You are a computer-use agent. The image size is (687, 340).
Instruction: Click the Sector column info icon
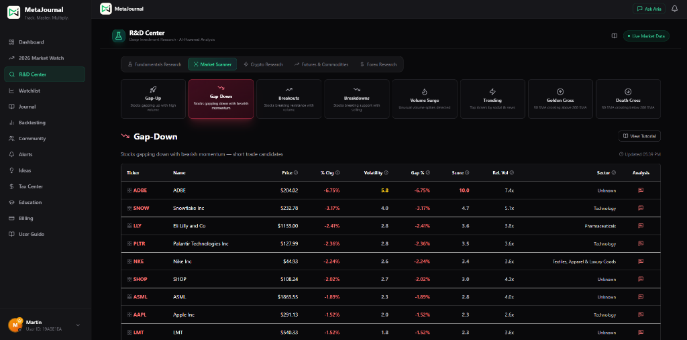point(614,172)
